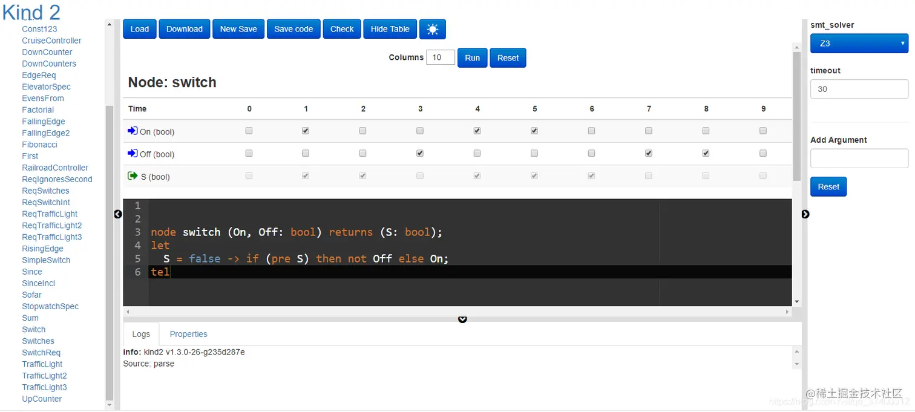Image resolution: width=915 pixels, height=412 pixels.
Task: Open the SinceIncl example
Action: [39, 283]
